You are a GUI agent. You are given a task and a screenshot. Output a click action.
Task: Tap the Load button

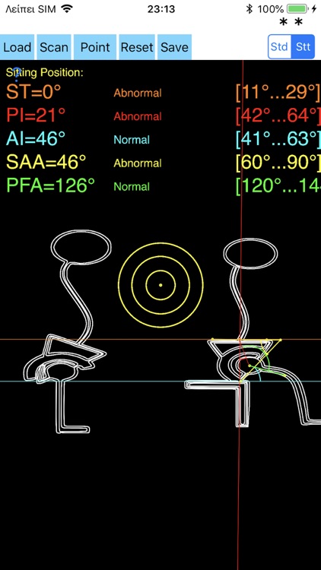[x=17, y=47]
